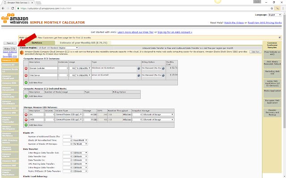Bookmark this page with the star icon
Viewport: 286px width, 178px height.
tap(272, 8)
